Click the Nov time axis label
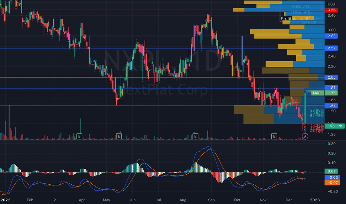The image size is (346, 204). coord(263,200)
